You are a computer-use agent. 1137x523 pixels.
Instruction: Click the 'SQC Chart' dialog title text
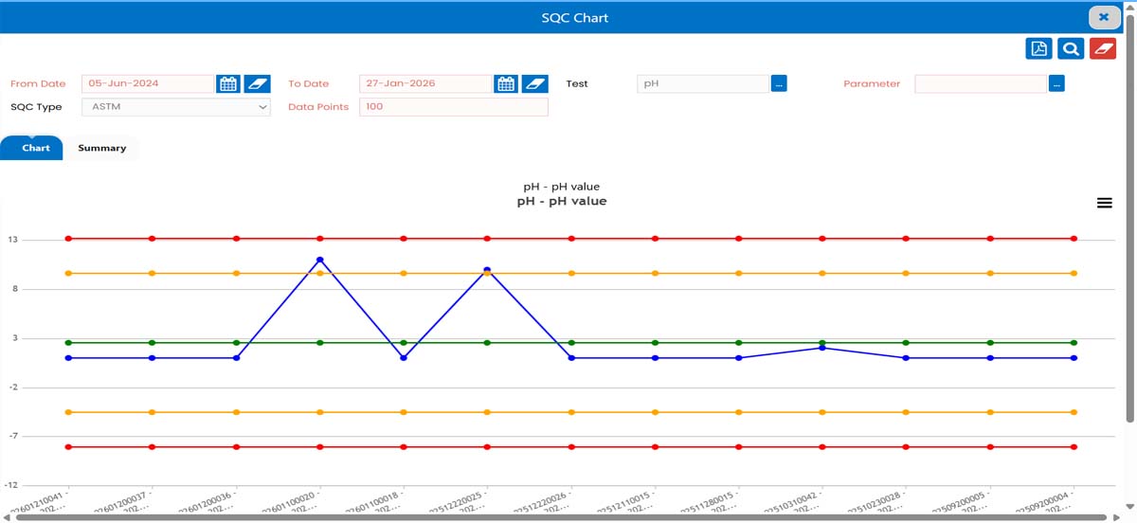[575, 17]
